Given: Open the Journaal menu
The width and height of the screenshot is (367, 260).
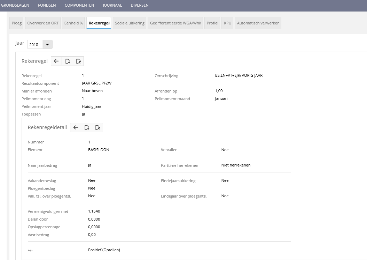Looking at the screenshot, I should point(112,5).
